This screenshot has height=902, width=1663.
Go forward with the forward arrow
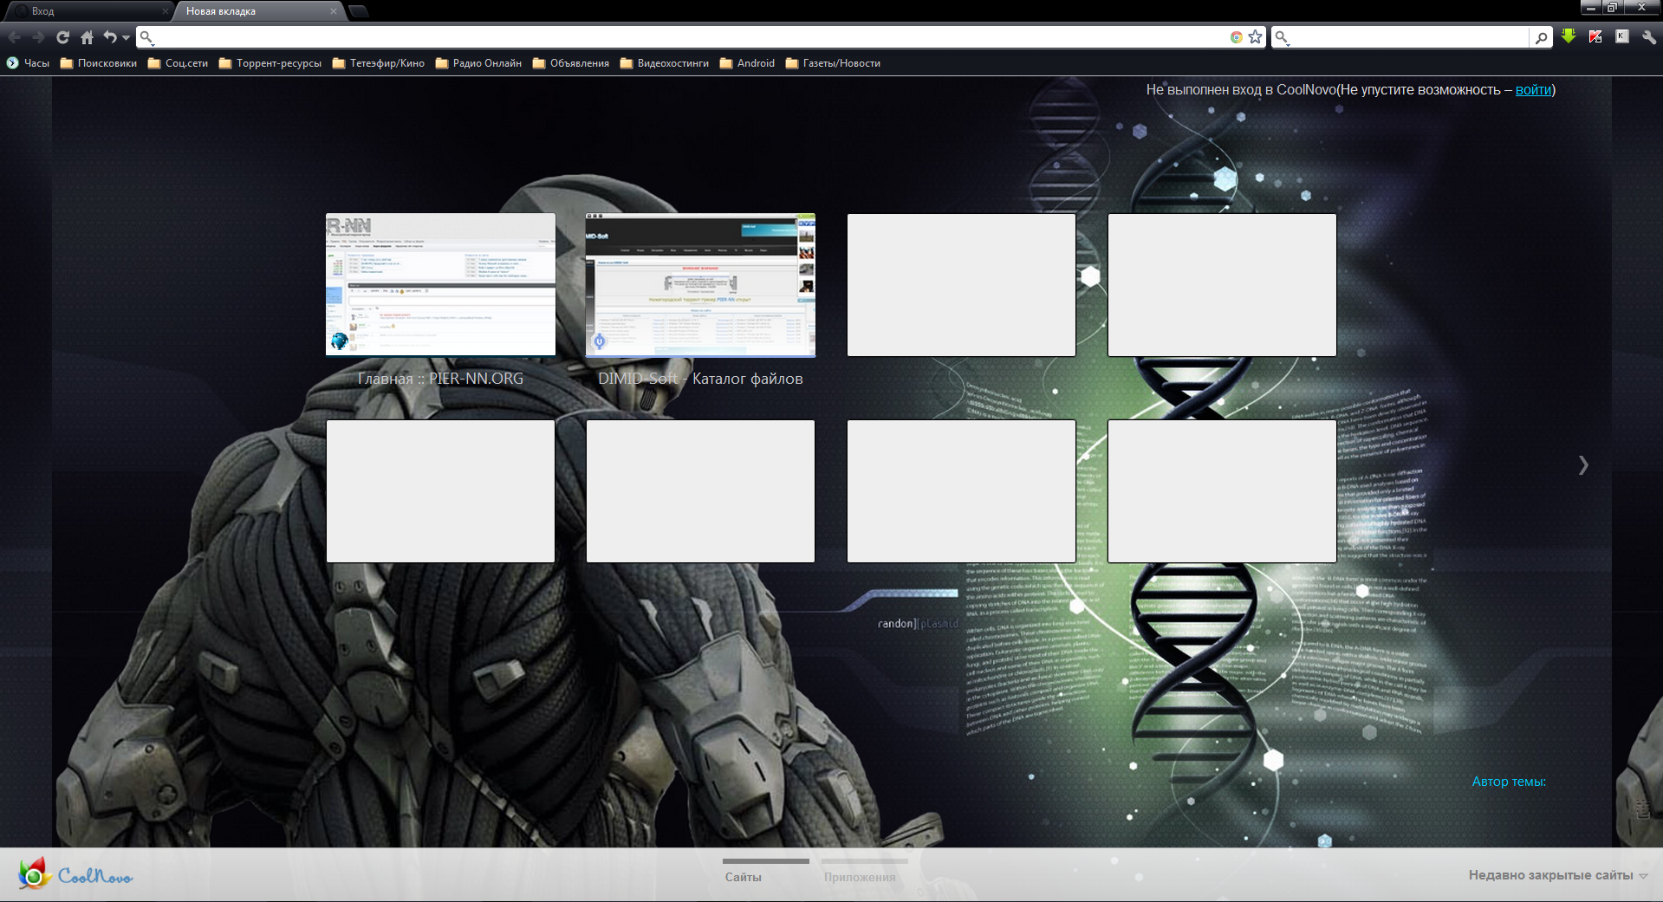tap(38, 37)
